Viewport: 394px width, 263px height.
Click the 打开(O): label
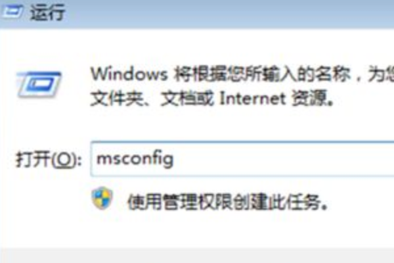(x=49, y=159)
